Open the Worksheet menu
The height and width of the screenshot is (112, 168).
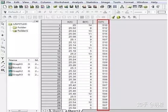61,2
